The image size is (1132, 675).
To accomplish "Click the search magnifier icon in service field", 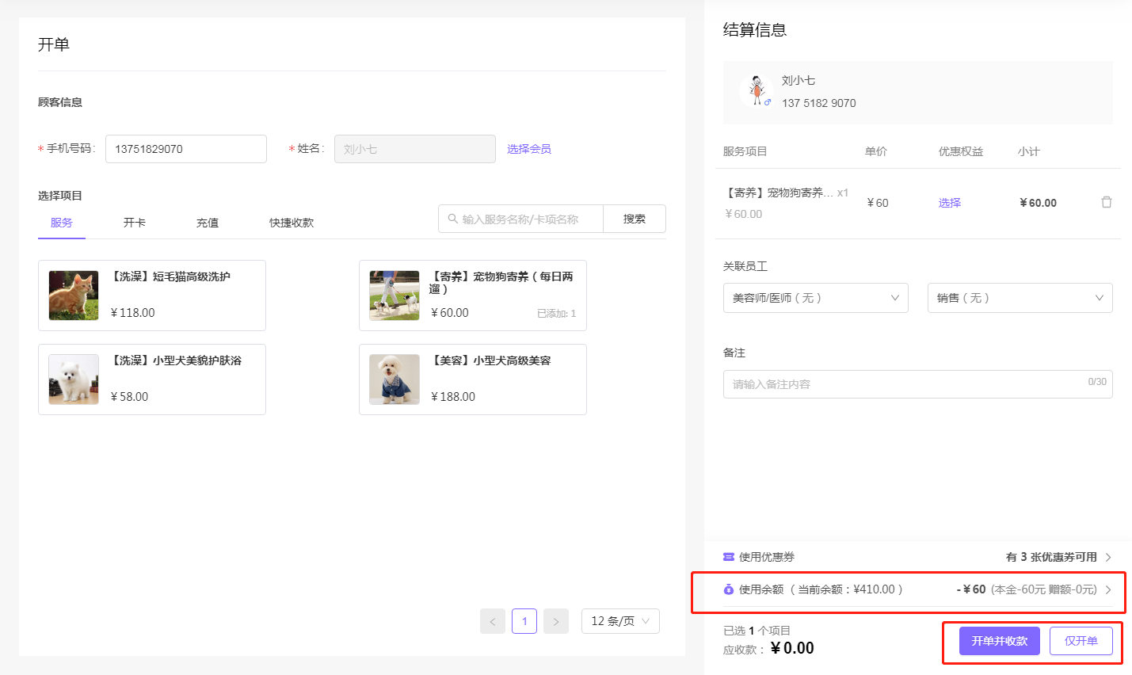I will [x=452, y=219].
